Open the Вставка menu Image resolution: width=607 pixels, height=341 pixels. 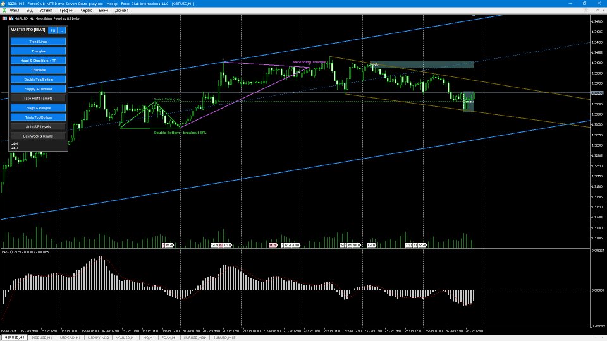(x=46, y=11)
